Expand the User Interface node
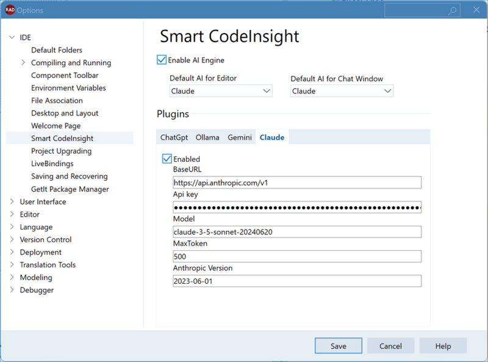Viewport: 488px width, 362px height. [x=12, y=201]
